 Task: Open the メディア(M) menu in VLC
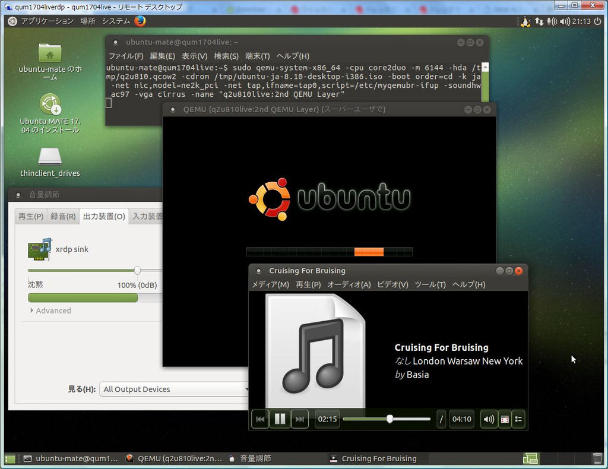270,284
